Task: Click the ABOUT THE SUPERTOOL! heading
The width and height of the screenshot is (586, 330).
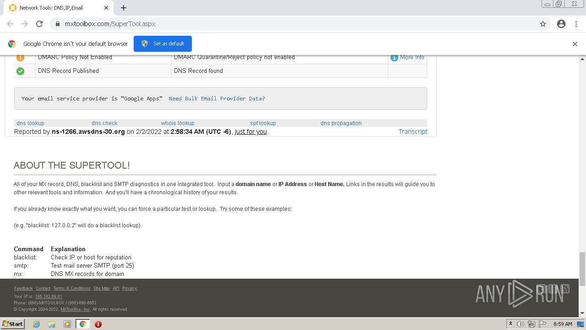Action: [72, 165]
